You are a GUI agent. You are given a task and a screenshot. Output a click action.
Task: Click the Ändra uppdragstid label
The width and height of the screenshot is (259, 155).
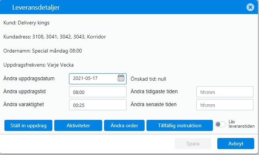pos(24,91)
